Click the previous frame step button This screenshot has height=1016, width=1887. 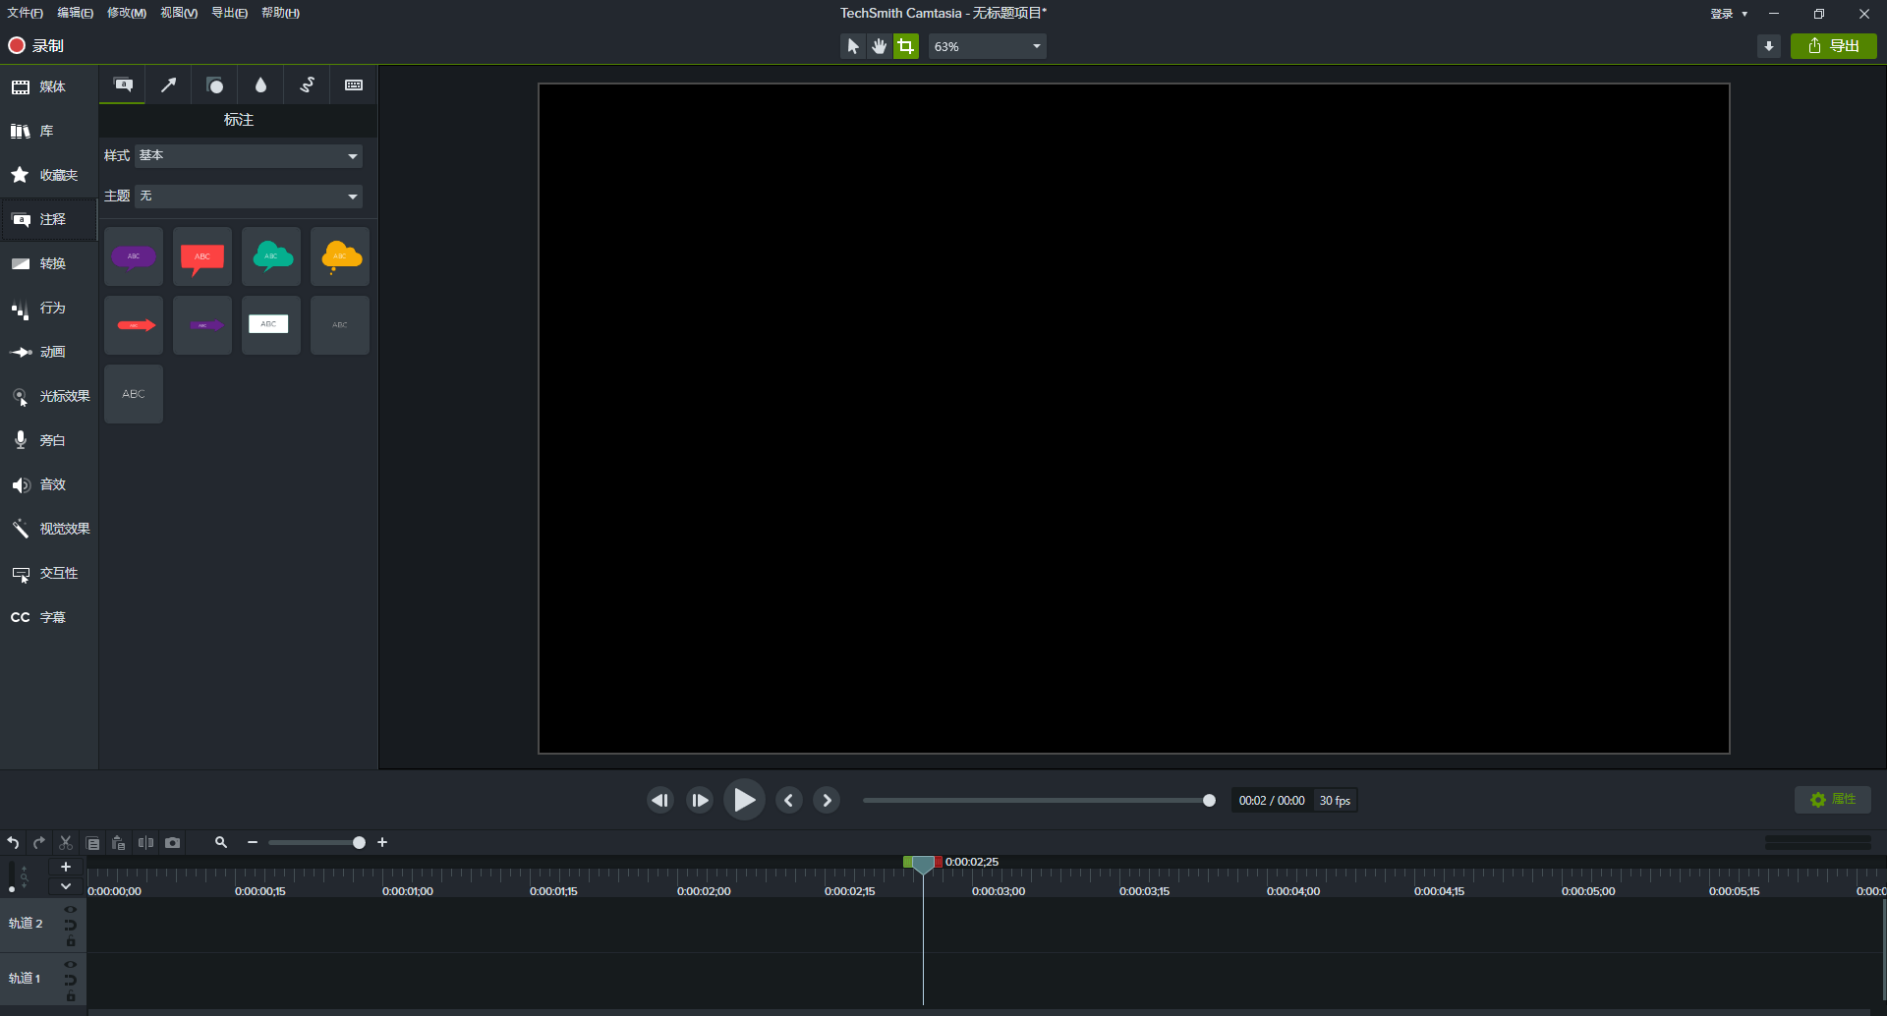pyautogui.click(x=660, y=801)
